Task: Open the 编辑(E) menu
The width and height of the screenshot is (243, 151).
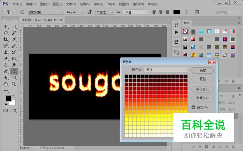Action: tap(31, 4)
